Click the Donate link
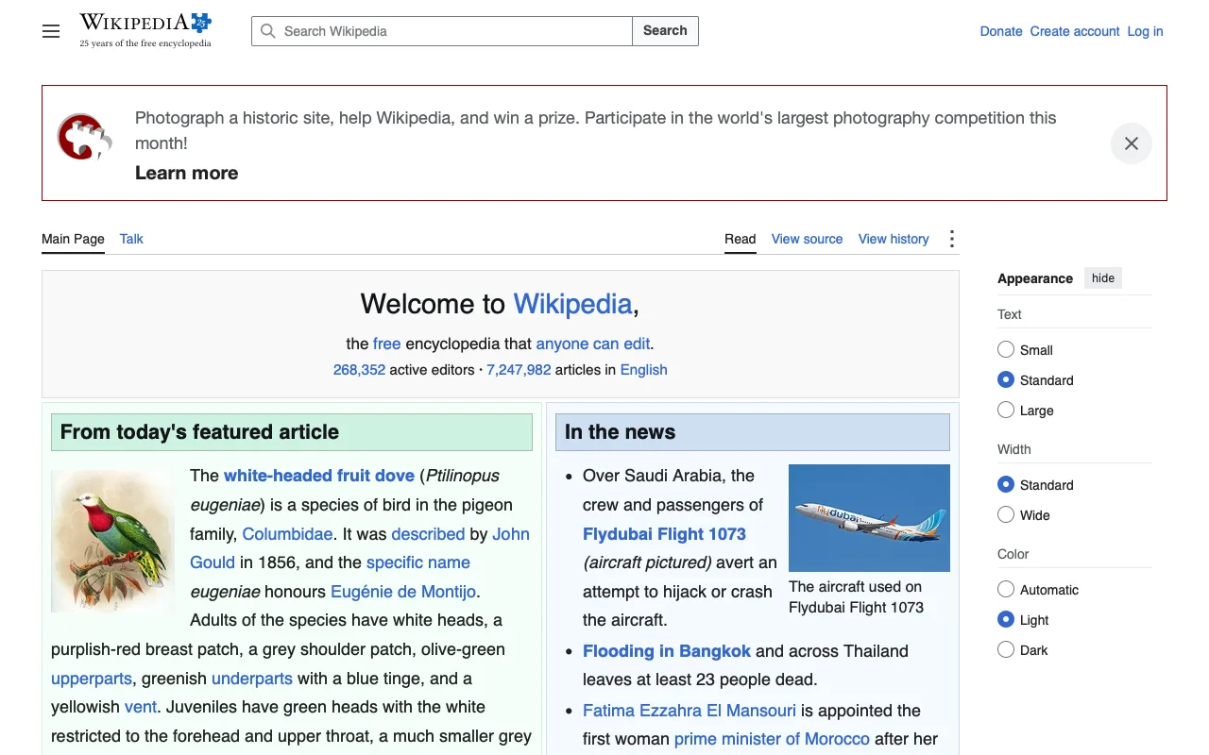This screenshot has width=1209, height=755. click(x=1001, y=31)
